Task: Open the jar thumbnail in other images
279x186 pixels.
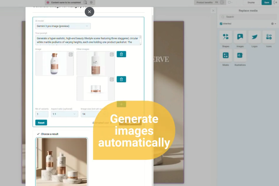Action: 96,89
